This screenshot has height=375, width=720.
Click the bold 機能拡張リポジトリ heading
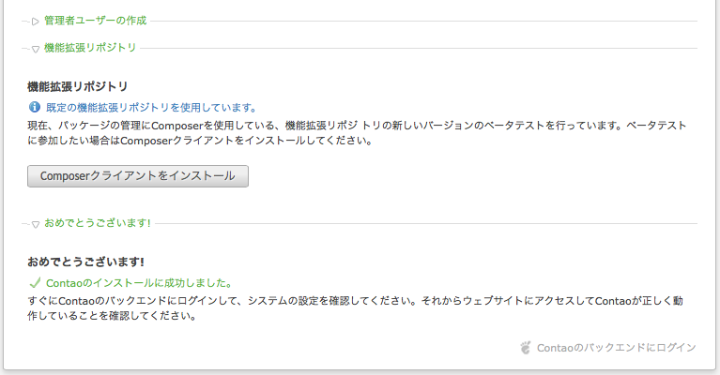click(x=78, y=86)
